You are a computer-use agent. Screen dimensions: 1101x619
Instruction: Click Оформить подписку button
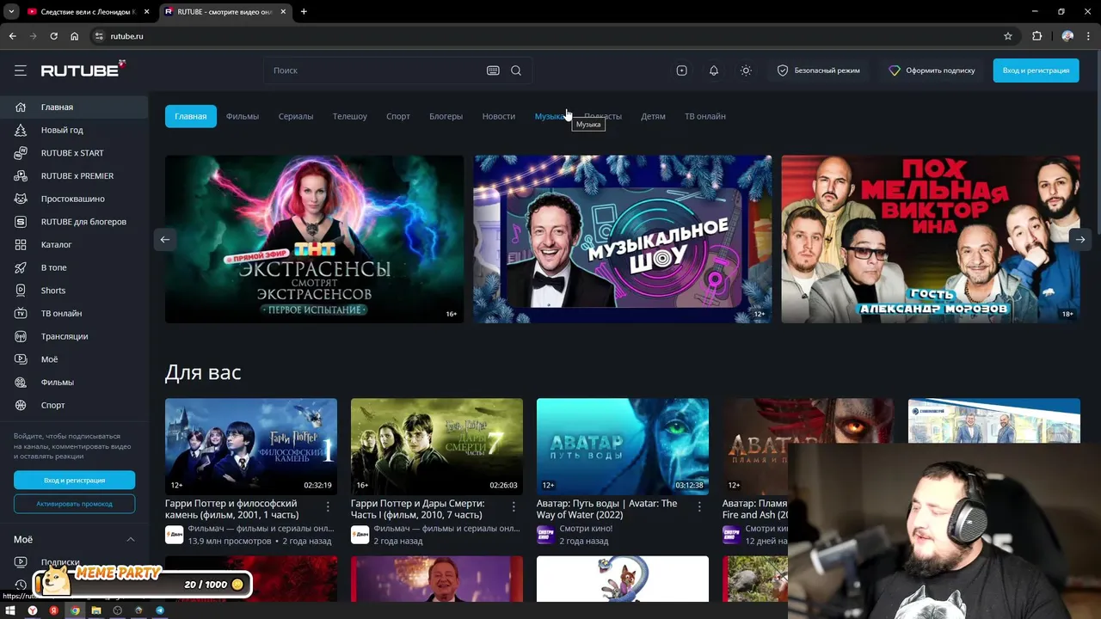[x=932, y=70]
